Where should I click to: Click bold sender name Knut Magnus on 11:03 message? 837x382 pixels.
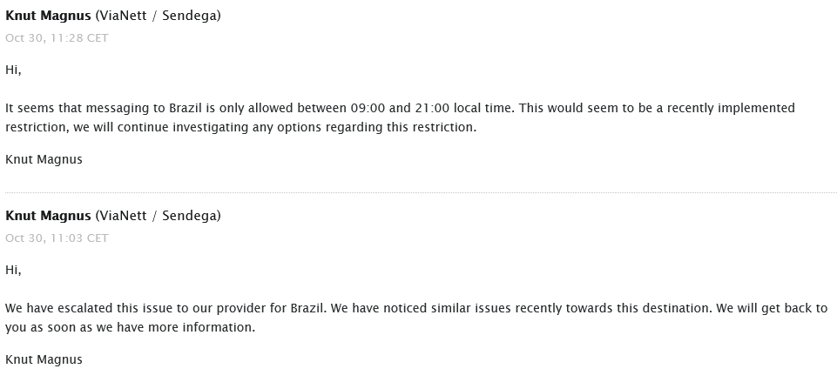[48, 216]
